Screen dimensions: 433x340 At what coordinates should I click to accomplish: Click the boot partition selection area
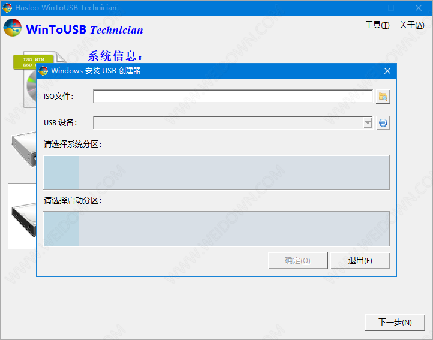[x=217, y=228]
